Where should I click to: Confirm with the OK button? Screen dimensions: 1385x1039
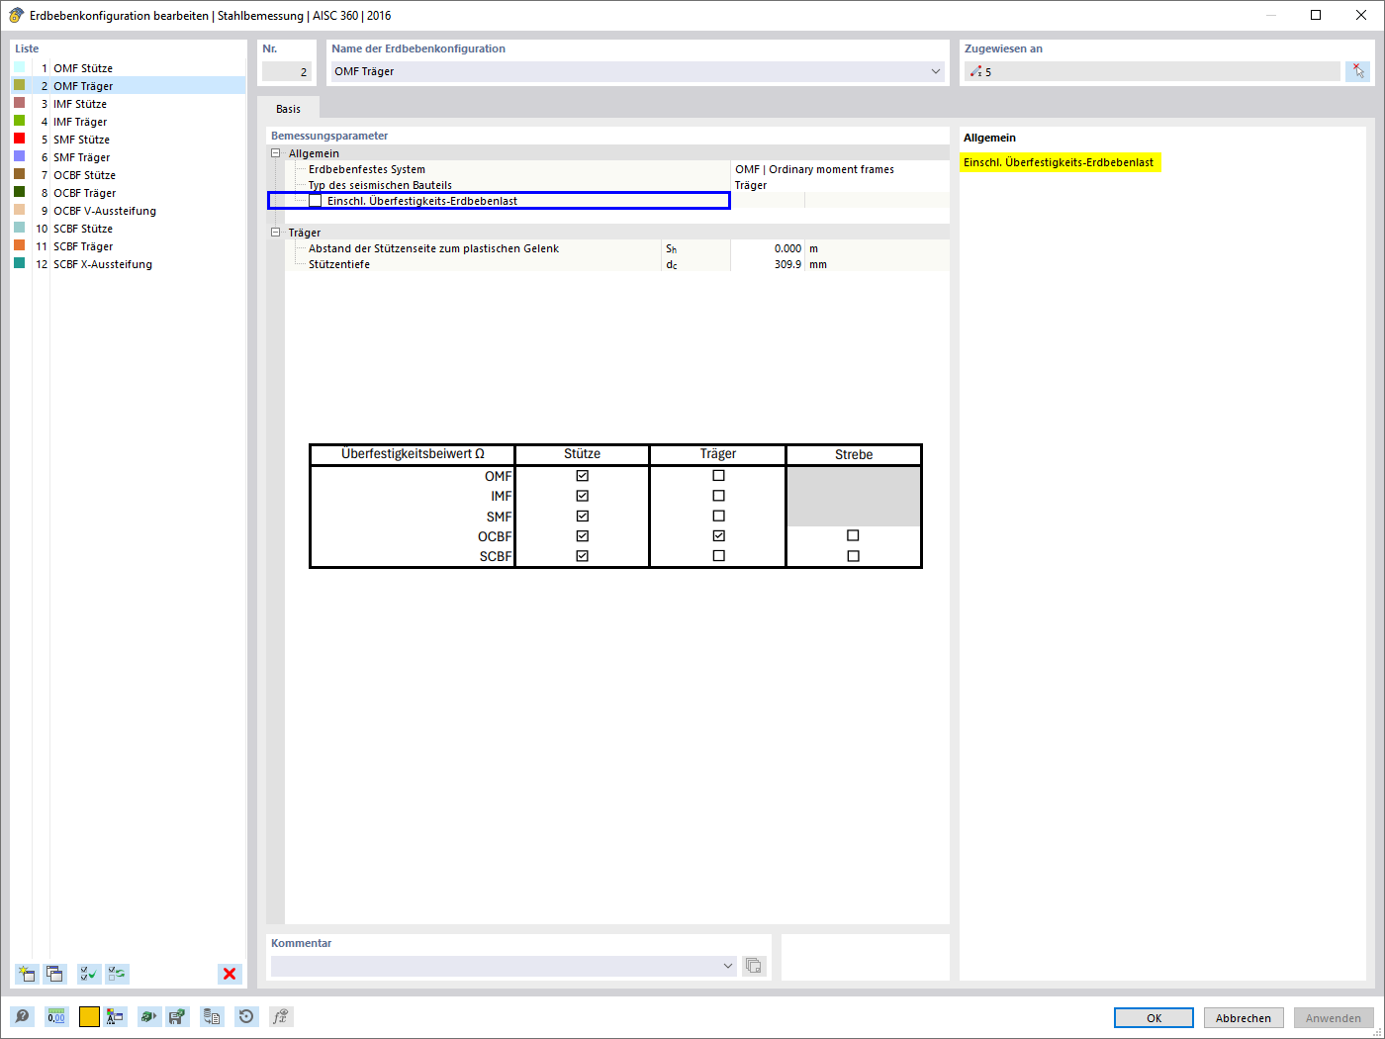pos(1154,1017)
